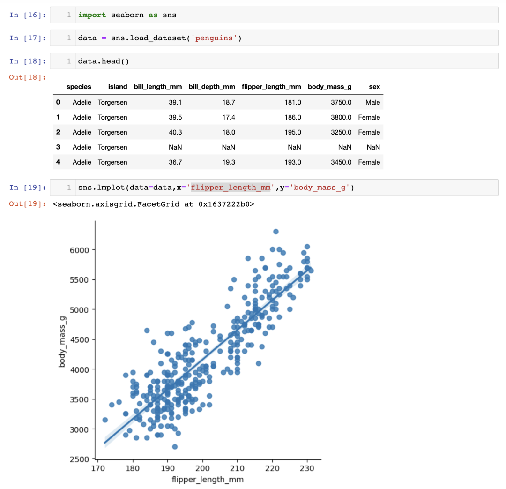Click the flipper length value 181.0
506x489 pixels.
click(x=293, y=102)
